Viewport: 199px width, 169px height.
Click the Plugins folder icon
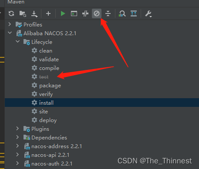click(27, 129)
